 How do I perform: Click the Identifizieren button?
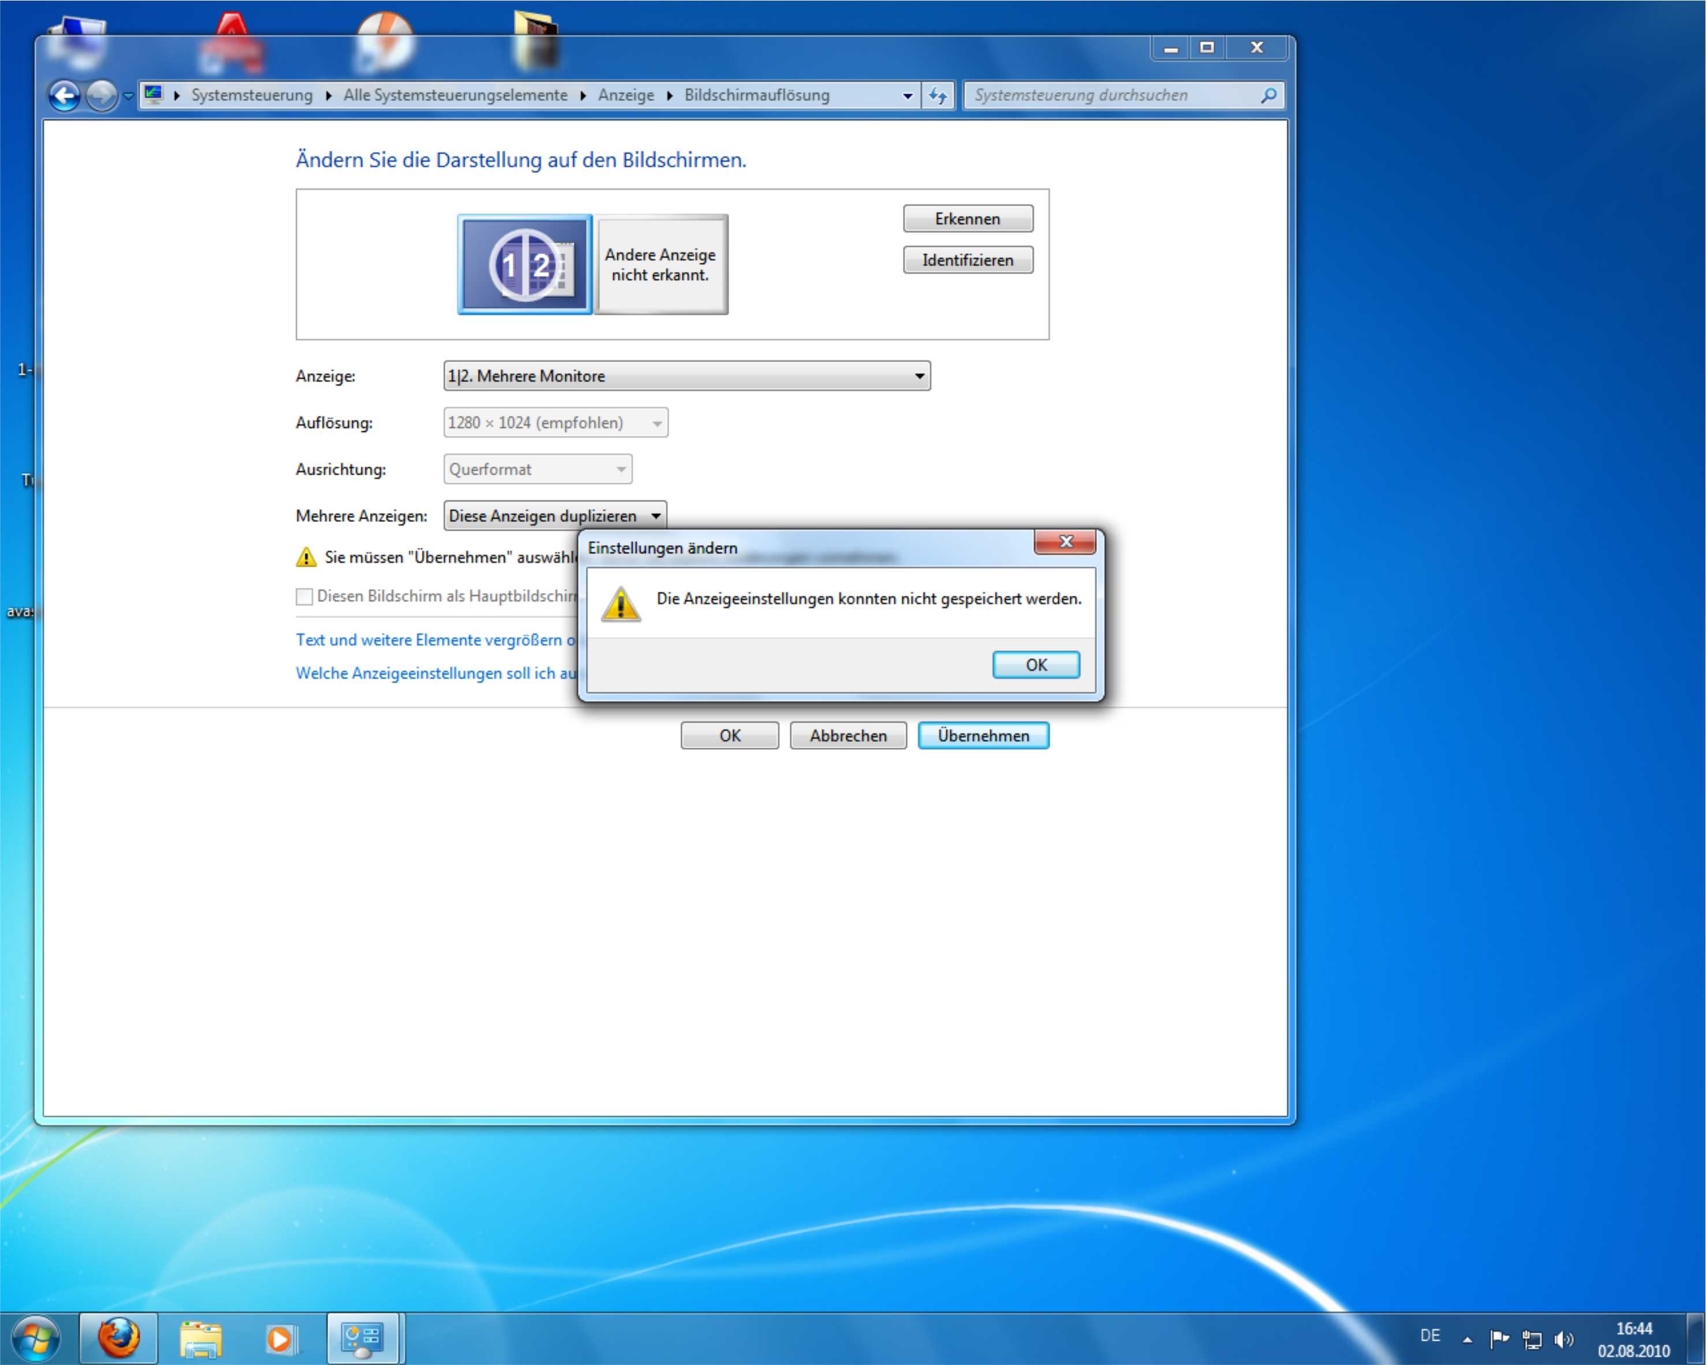(967, 260)
